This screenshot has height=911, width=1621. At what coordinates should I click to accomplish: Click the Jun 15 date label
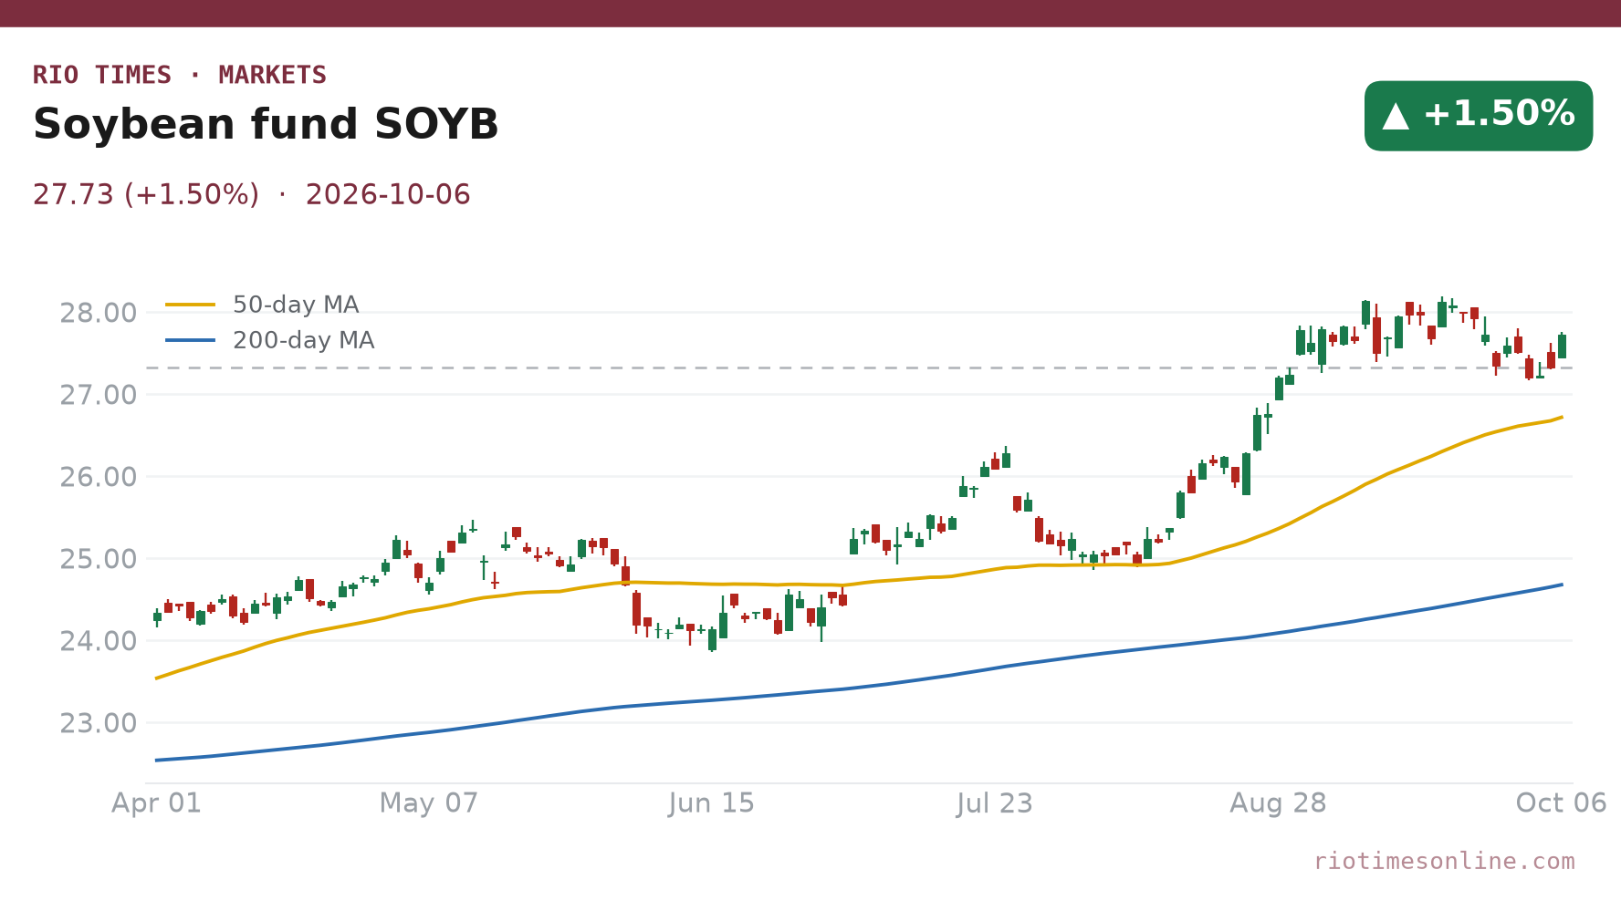pyautogui.click(x=712, y=803)
